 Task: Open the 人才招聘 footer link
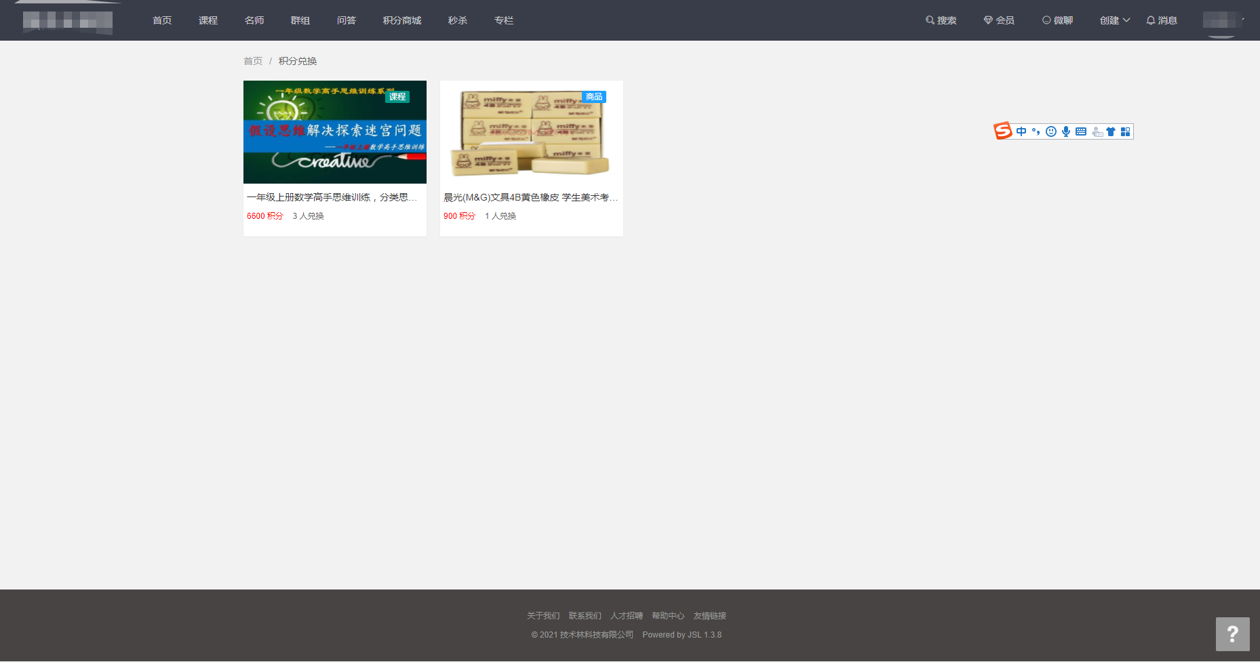(627, 616)
